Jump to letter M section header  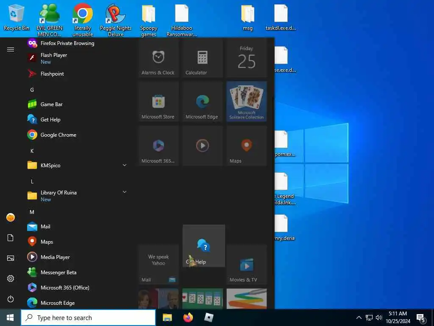click(32, 212)
